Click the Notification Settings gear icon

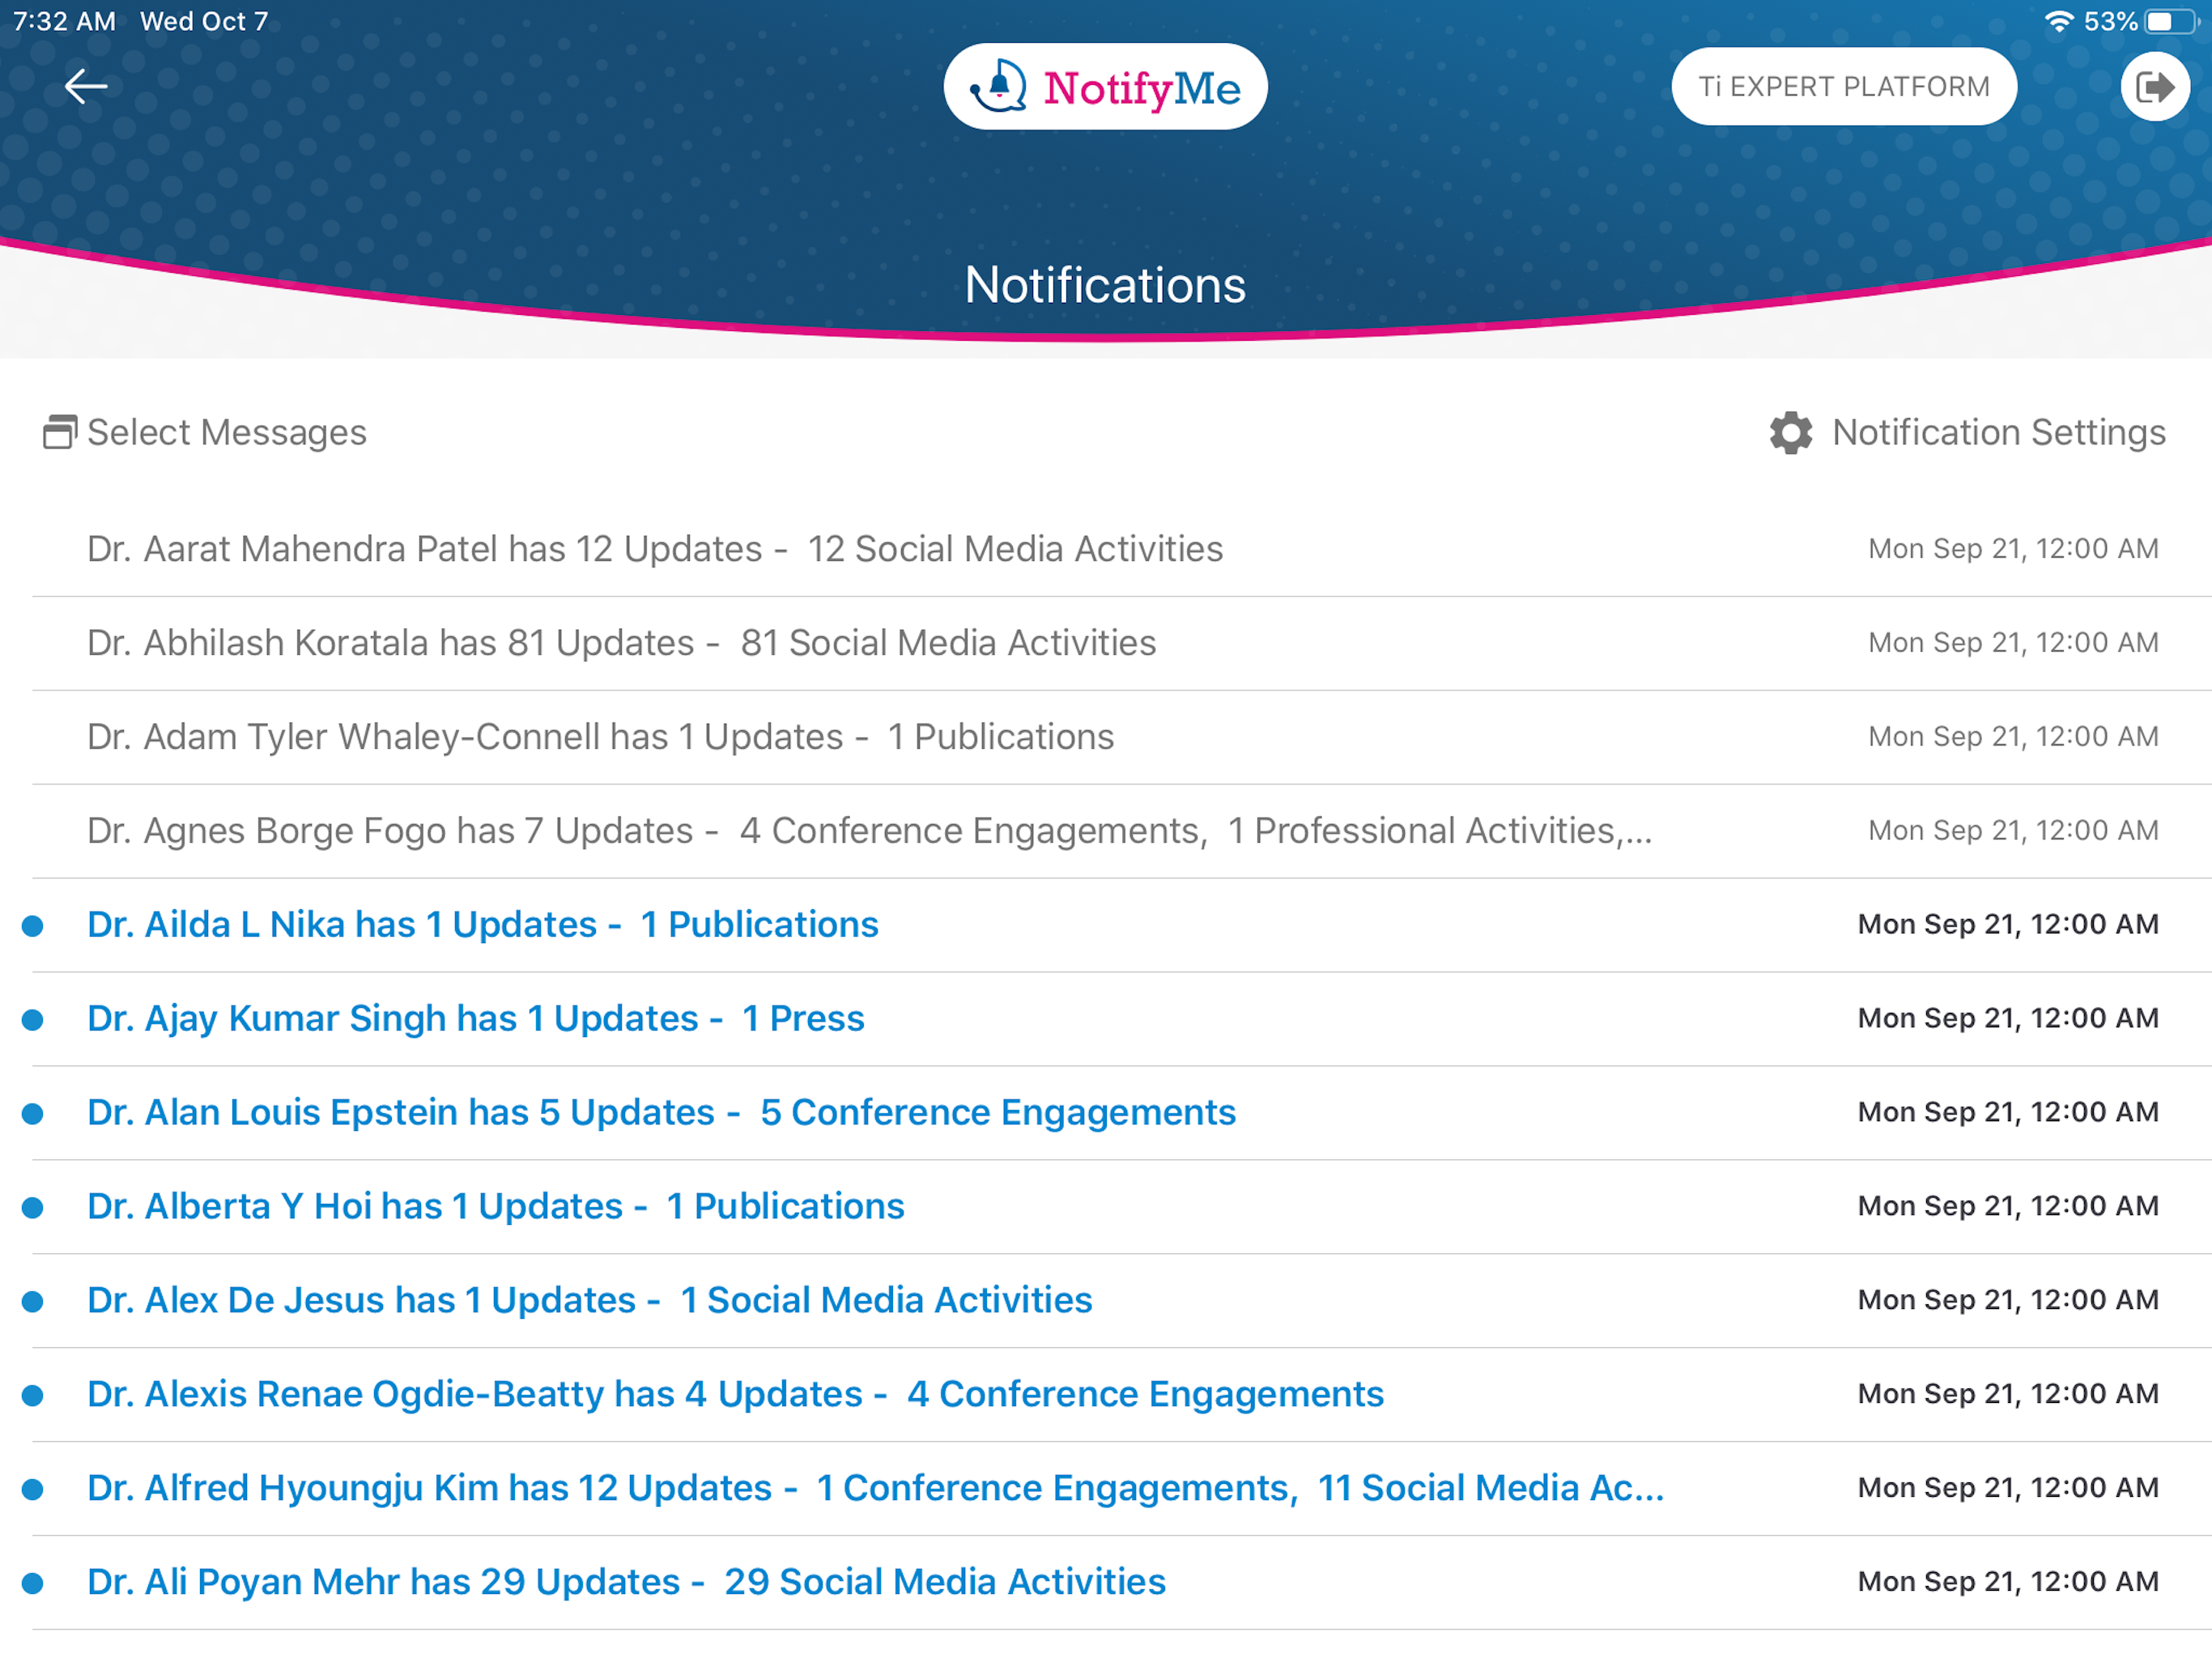click(x=1790, y=433)
